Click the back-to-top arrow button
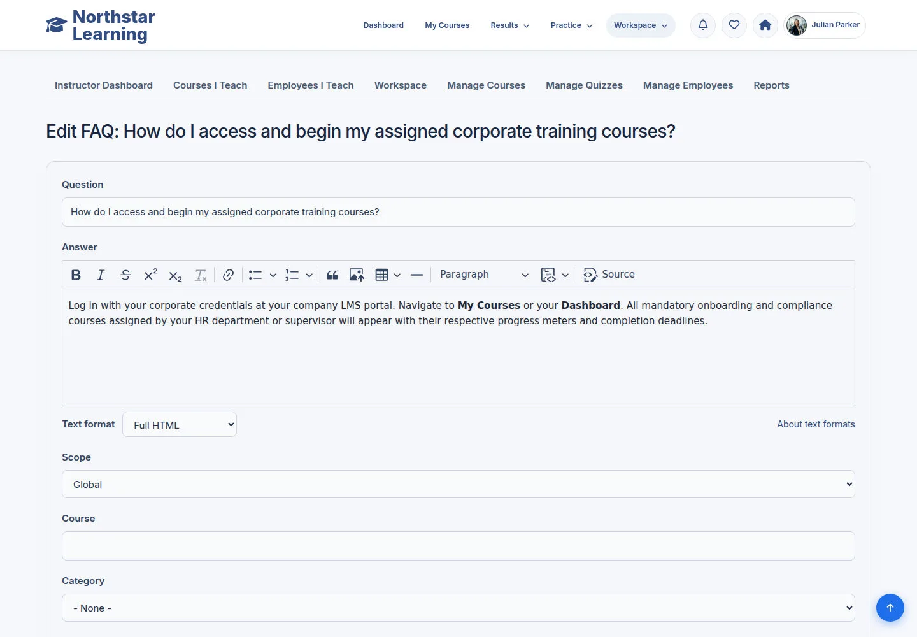917x637 pixels. (890, 608)
